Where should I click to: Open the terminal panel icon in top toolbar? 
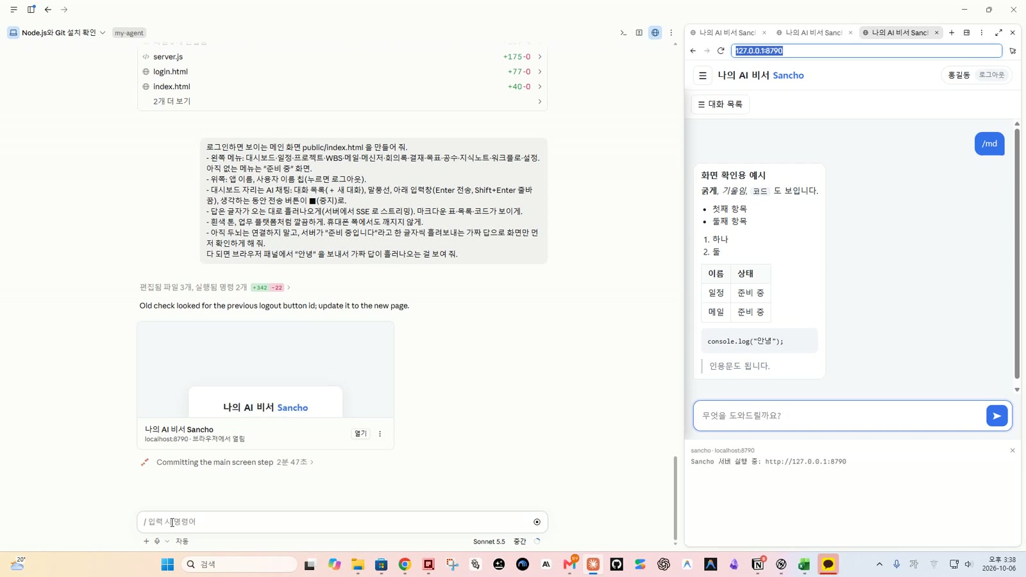[x=623, y=33]
